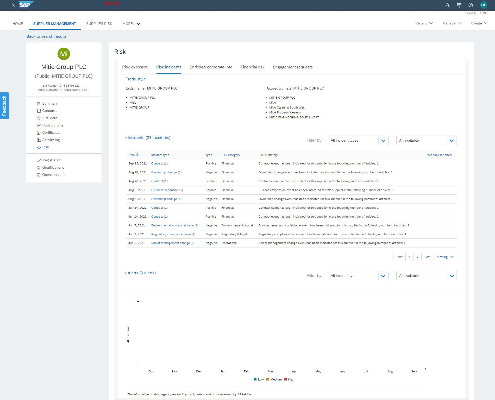Open the OB user avatar menu
Viewport: 495px width, 400px height.
pos(484,5)
